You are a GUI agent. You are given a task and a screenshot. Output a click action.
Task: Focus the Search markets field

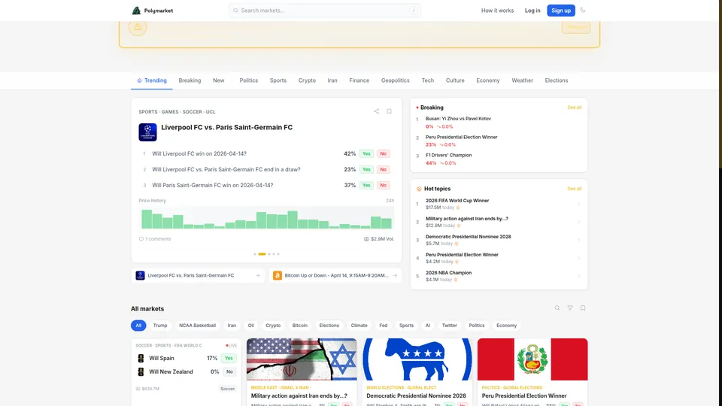(325, 11)
